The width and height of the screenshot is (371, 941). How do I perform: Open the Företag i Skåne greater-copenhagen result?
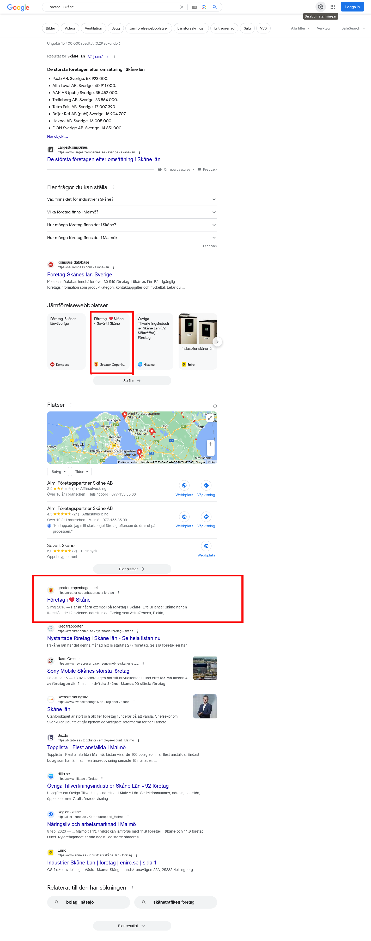(69, 600)
